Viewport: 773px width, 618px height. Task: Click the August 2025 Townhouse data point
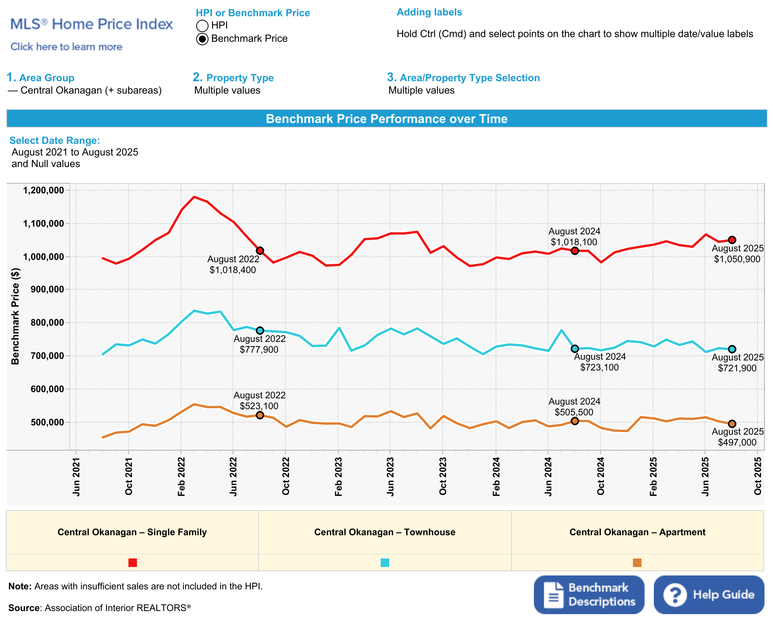pos(732,349)
